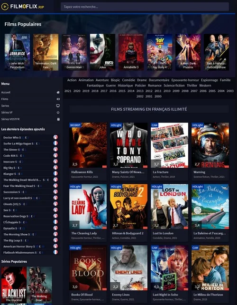Open the Gemini Man poster
The width and height of the screenshot is (237, 305).
pos(74,52)
